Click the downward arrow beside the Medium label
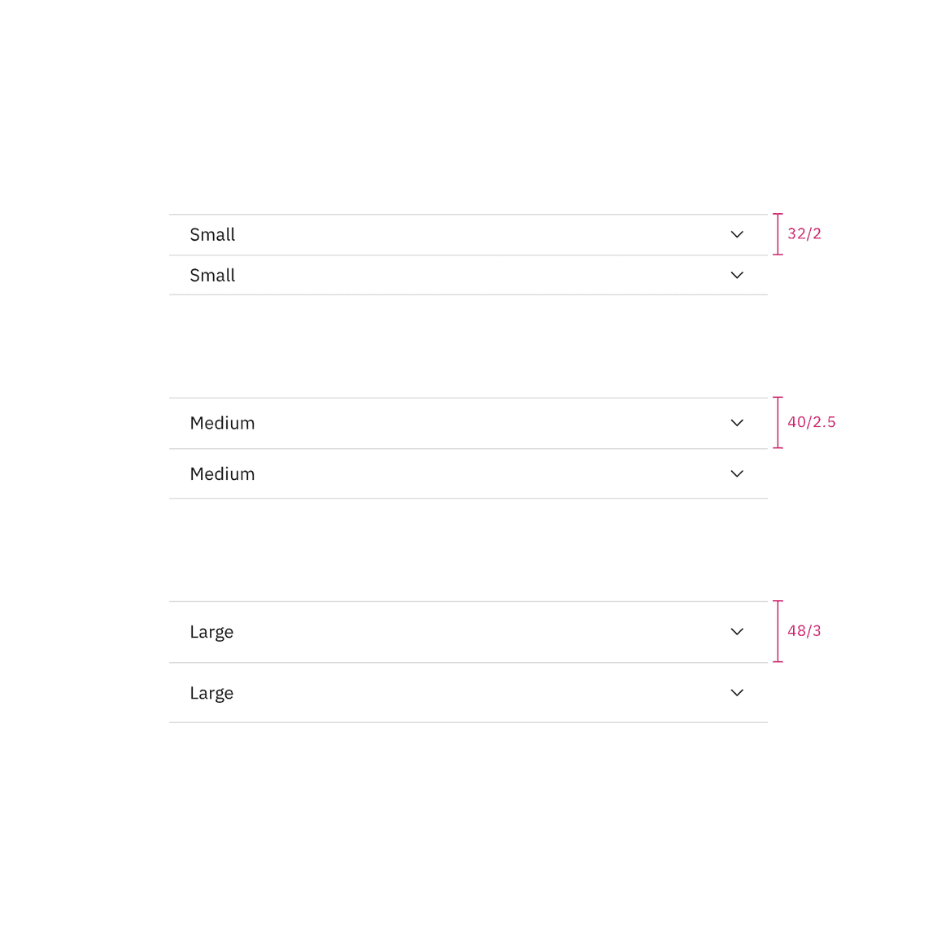937x937 pixels. tap(737, 423)
